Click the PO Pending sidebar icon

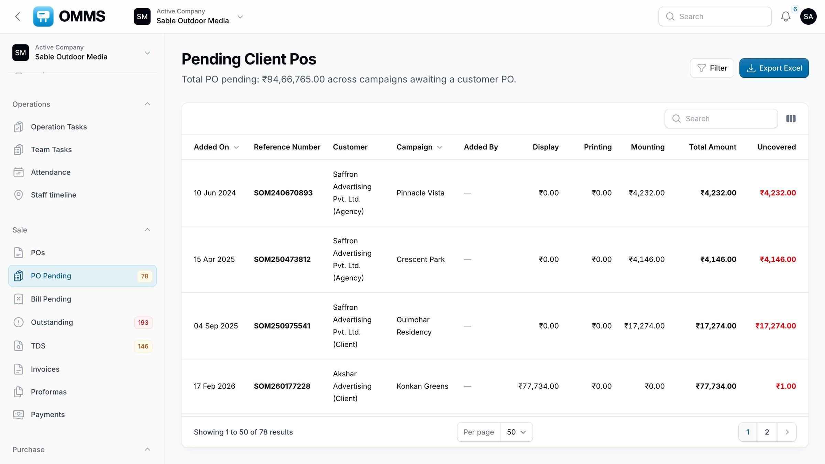point(19,276)
